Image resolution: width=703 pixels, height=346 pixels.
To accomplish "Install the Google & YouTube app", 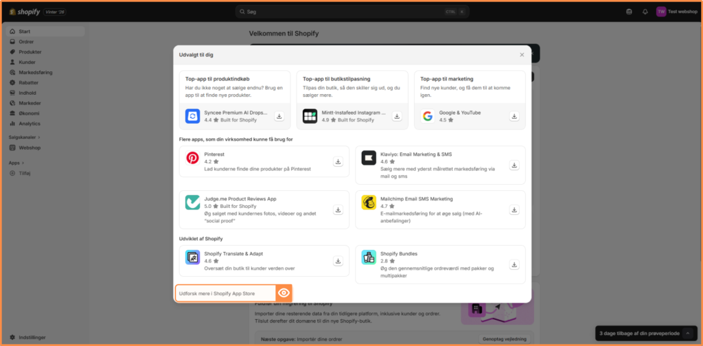I will tap(514, 117).
